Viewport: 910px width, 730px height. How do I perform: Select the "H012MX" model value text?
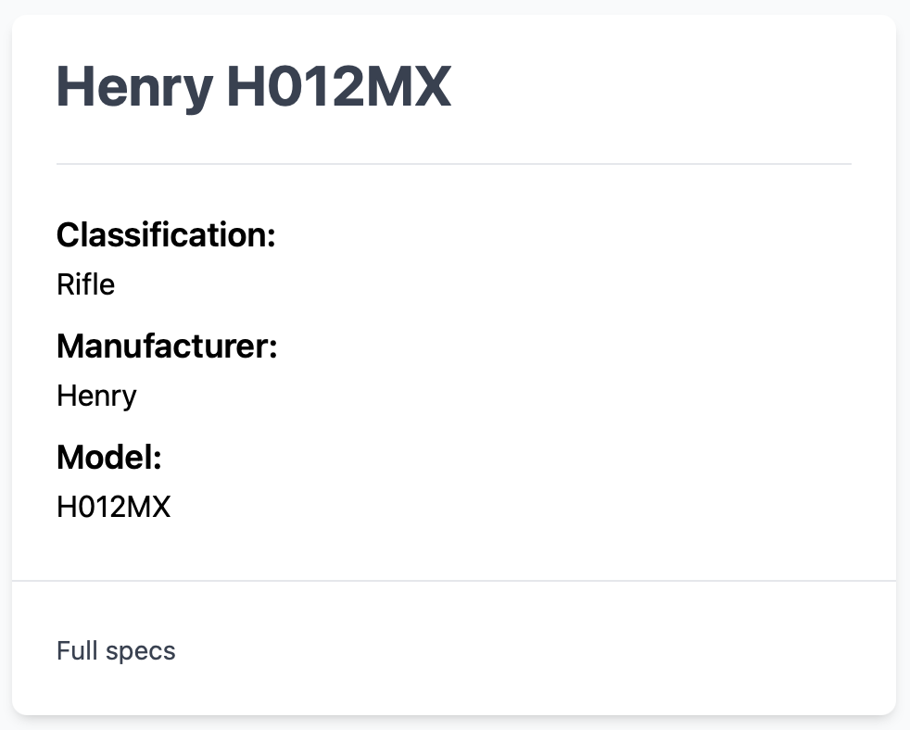click(x=113, y=507)
